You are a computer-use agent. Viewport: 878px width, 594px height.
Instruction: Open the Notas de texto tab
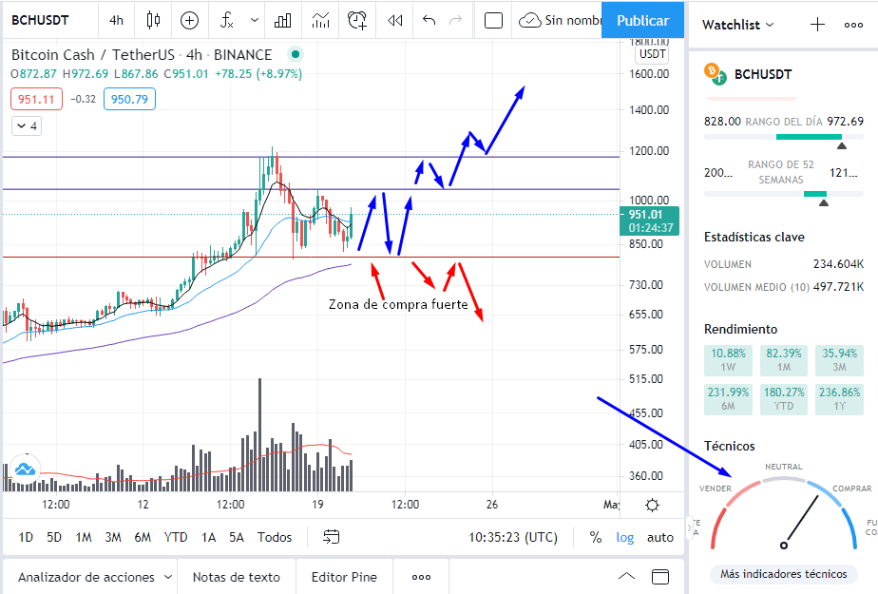237,577
